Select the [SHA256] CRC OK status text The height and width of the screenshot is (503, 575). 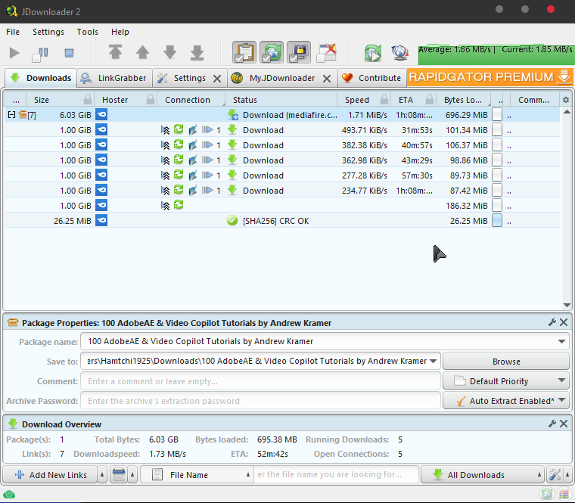click(275, 221)
